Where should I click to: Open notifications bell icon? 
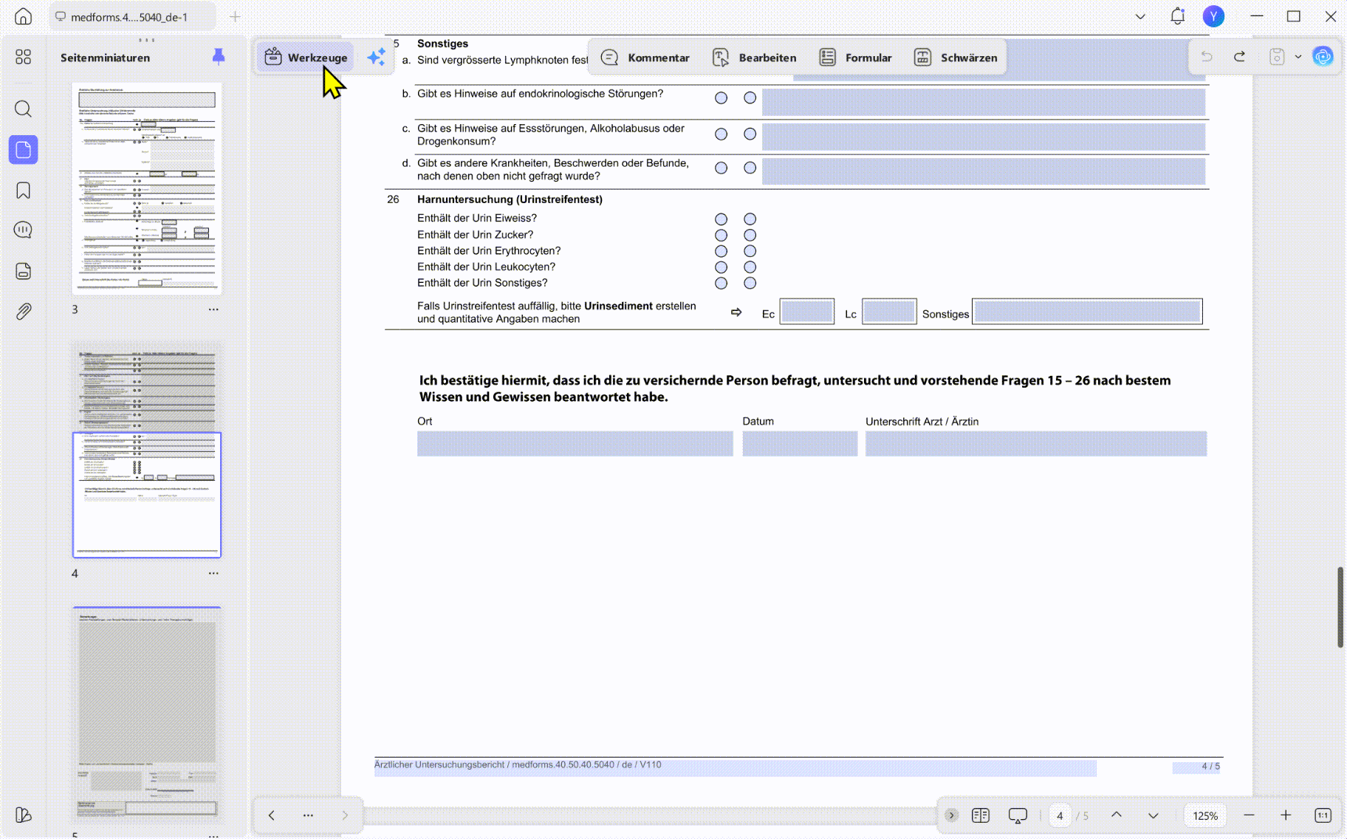1177,16
